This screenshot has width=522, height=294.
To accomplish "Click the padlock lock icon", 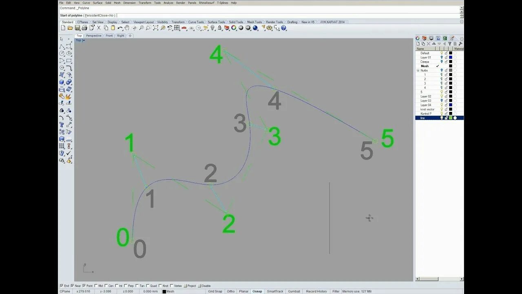I will pyautogui.click(x=219, y=28).
